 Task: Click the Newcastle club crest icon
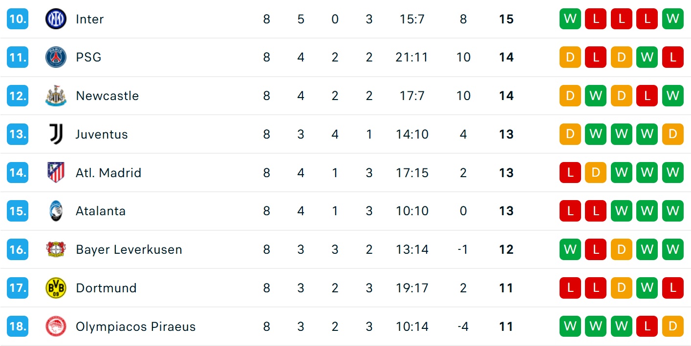coord(56,96)
